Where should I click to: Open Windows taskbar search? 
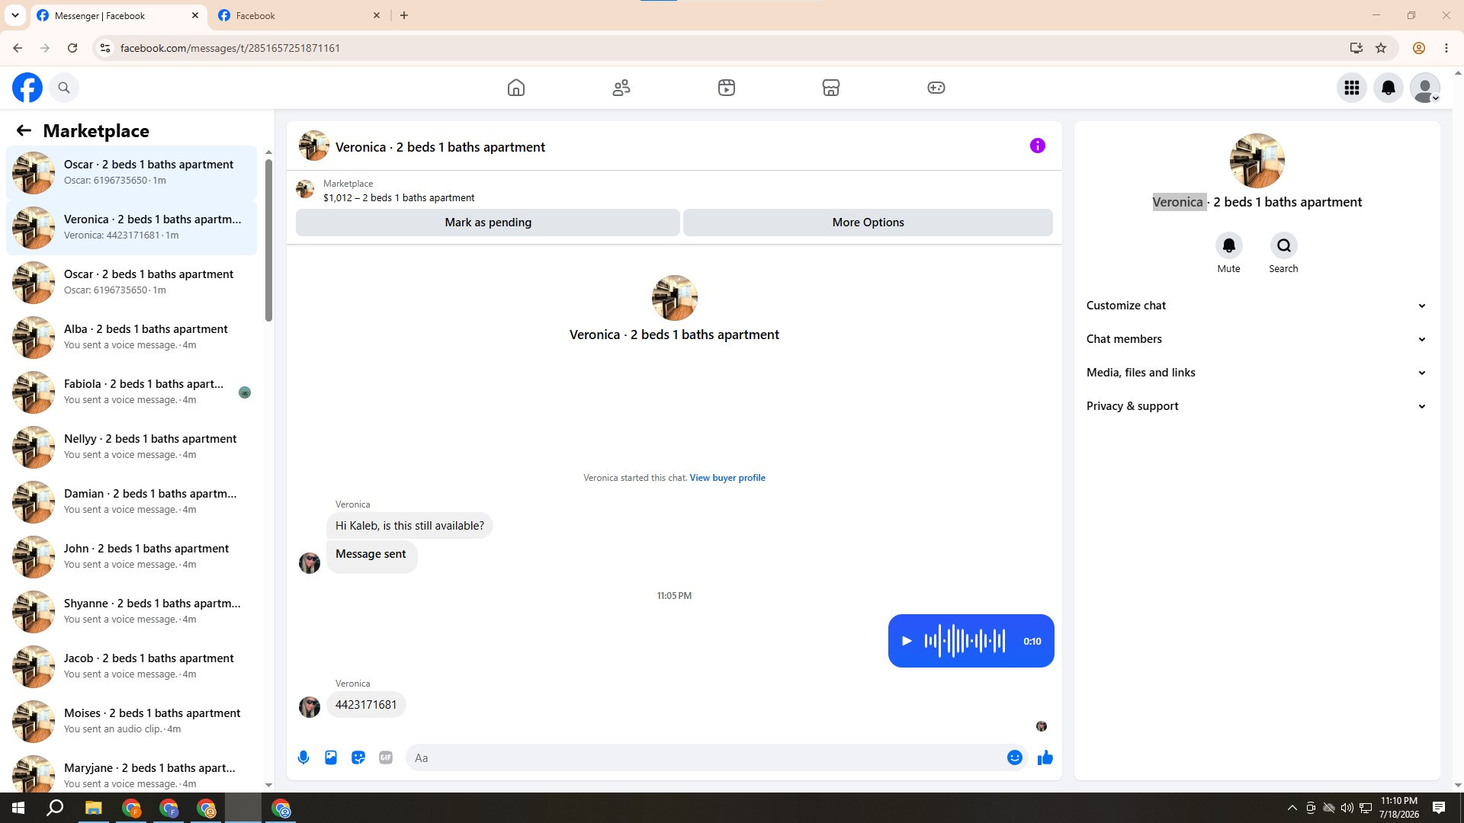(55, 808)
